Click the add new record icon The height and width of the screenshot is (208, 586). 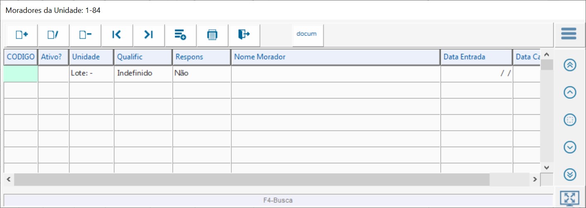22,35
